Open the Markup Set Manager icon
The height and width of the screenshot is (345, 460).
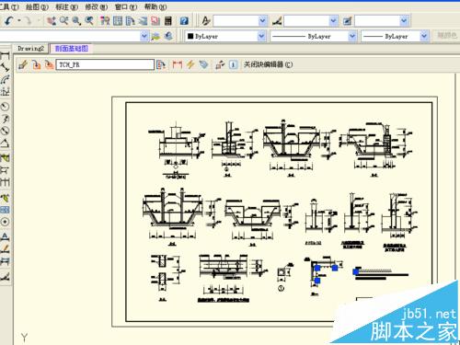(x=155, y=21)
